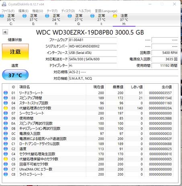The height and width of the screenshot is (186, 182).
Task: Click the power on count field 3635 回
Action: coord(165,59)
